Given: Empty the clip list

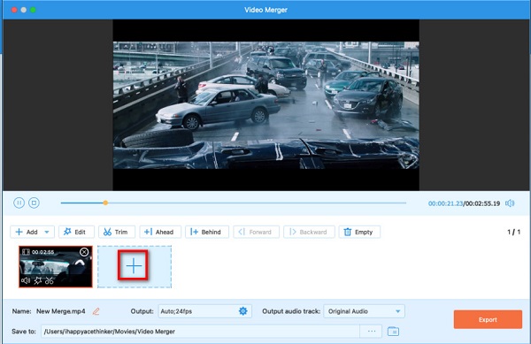Looking at the screenshot, I should pos(359,232).
